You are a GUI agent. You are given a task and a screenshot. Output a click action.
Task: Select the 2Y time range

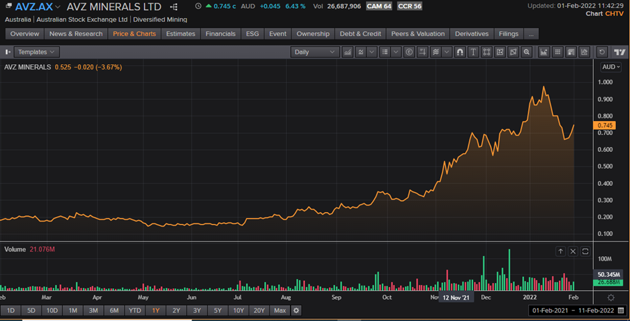click(176, 310)
